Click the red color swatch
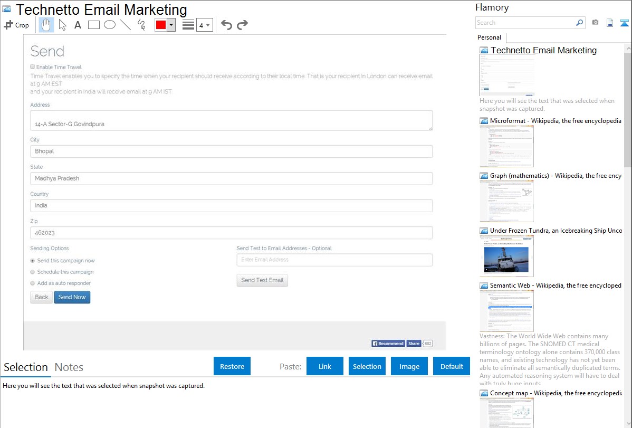Image resolution: width=632 pixels, height=428 pixels. [161, 25]
